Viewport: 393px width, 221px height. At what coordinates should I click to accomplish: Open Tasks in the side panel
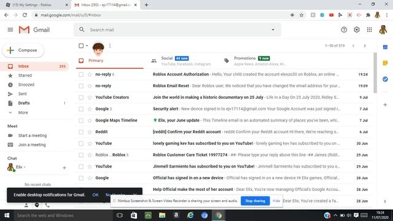(385, 79)
